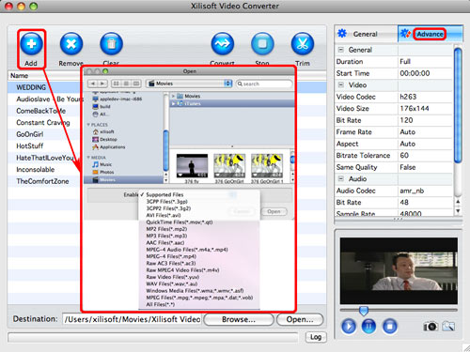Click the Clear trash icon

tap(111, 44)
